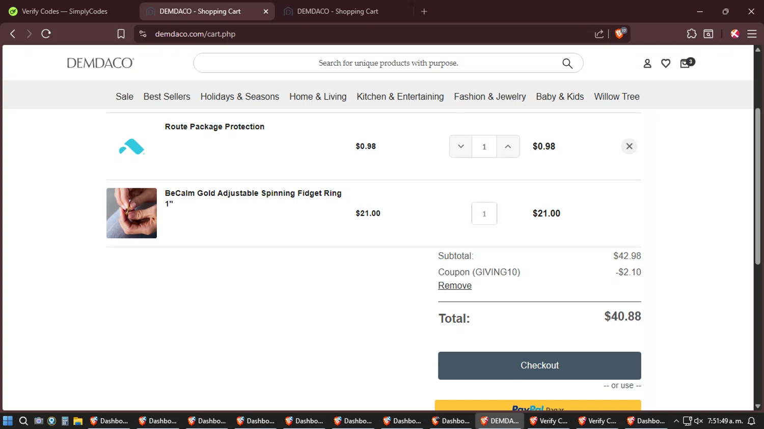Screen dimensions: 764x429
Task: Open the notifications bell in taskbar
Action: 751,421
